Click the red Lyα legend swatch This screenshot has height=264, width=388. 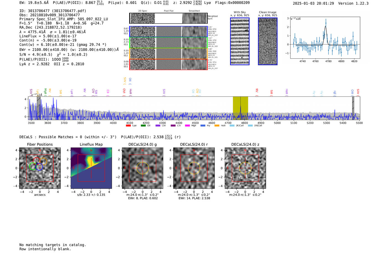(128, 126)
